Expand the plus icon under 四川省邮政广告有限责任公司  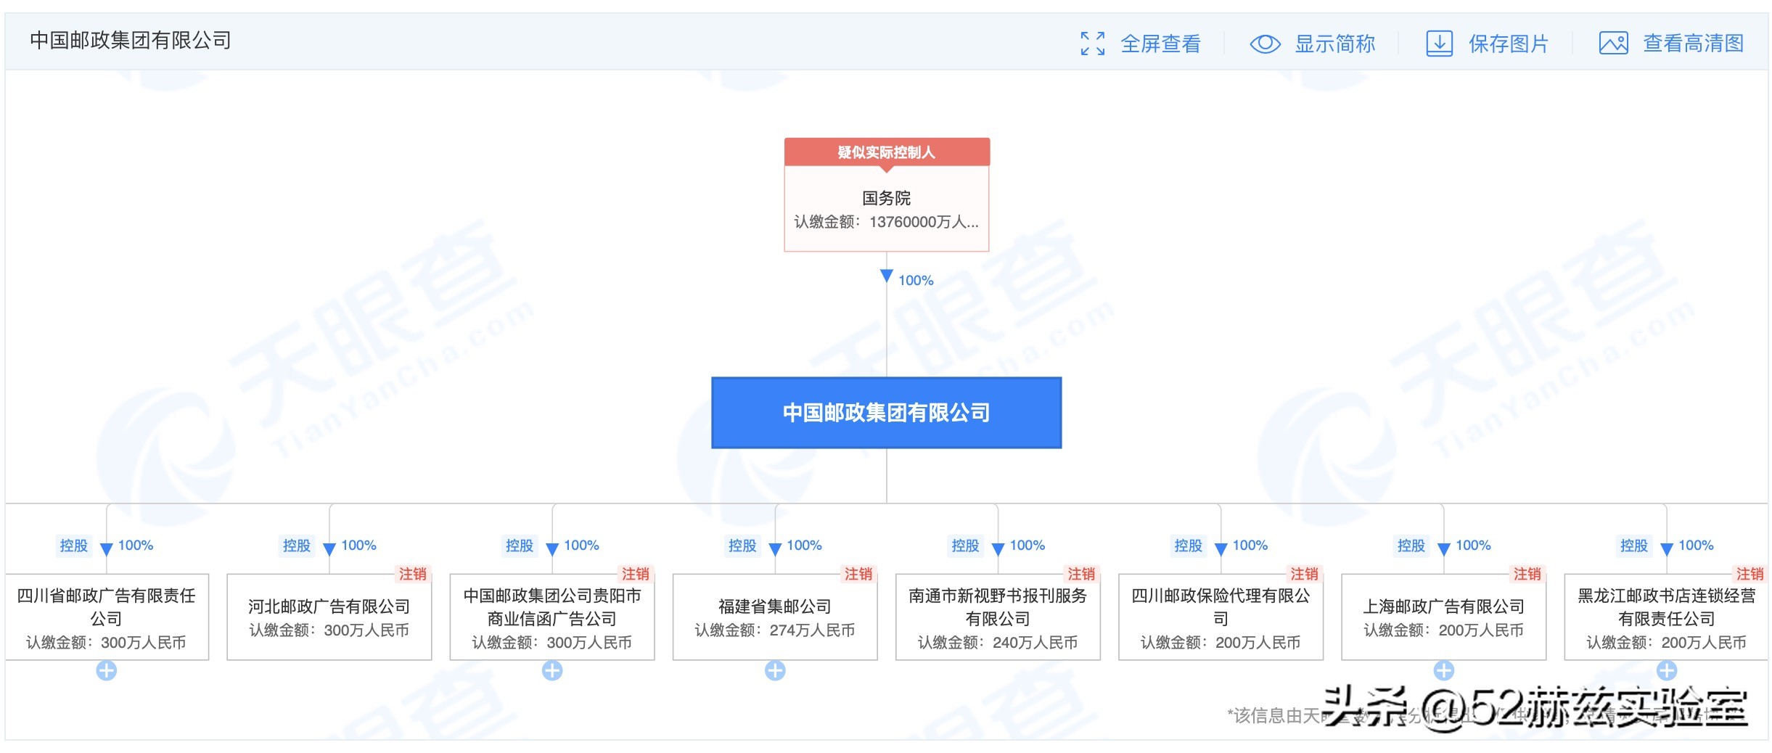tap(106, 670)
